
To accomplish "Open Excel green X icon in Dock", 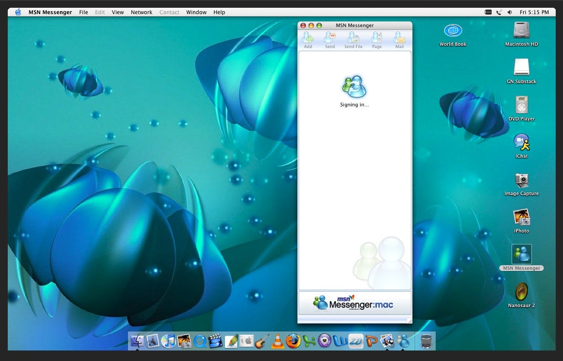I will click(x=309, y=341).
